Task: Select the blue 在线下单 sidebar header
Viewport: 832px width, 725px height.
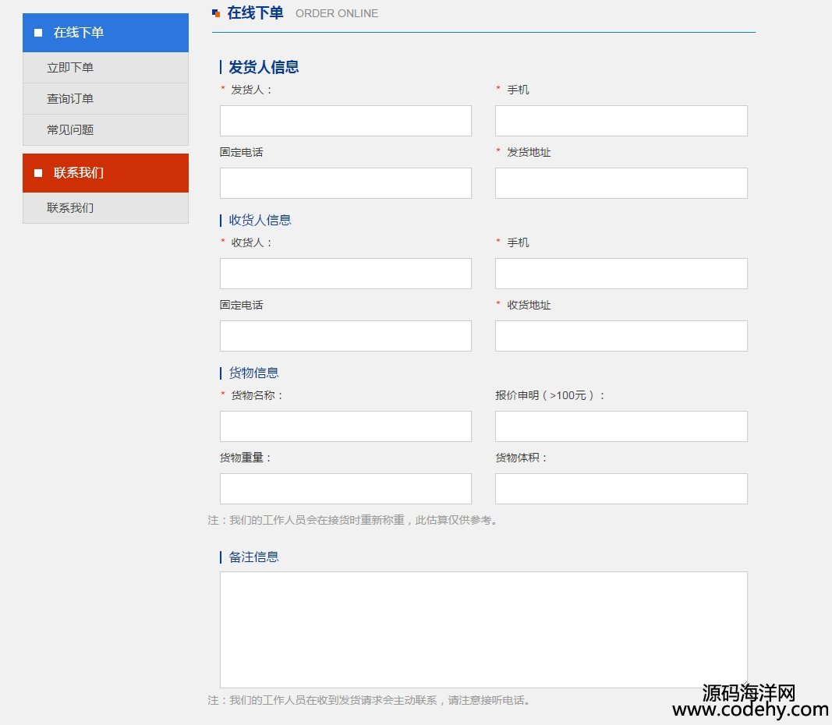Action: point(105,33)
